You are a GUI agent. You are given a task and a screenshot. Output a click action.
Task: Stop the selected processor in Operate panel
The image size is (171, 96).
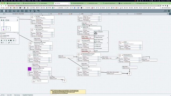pos(11,40)
